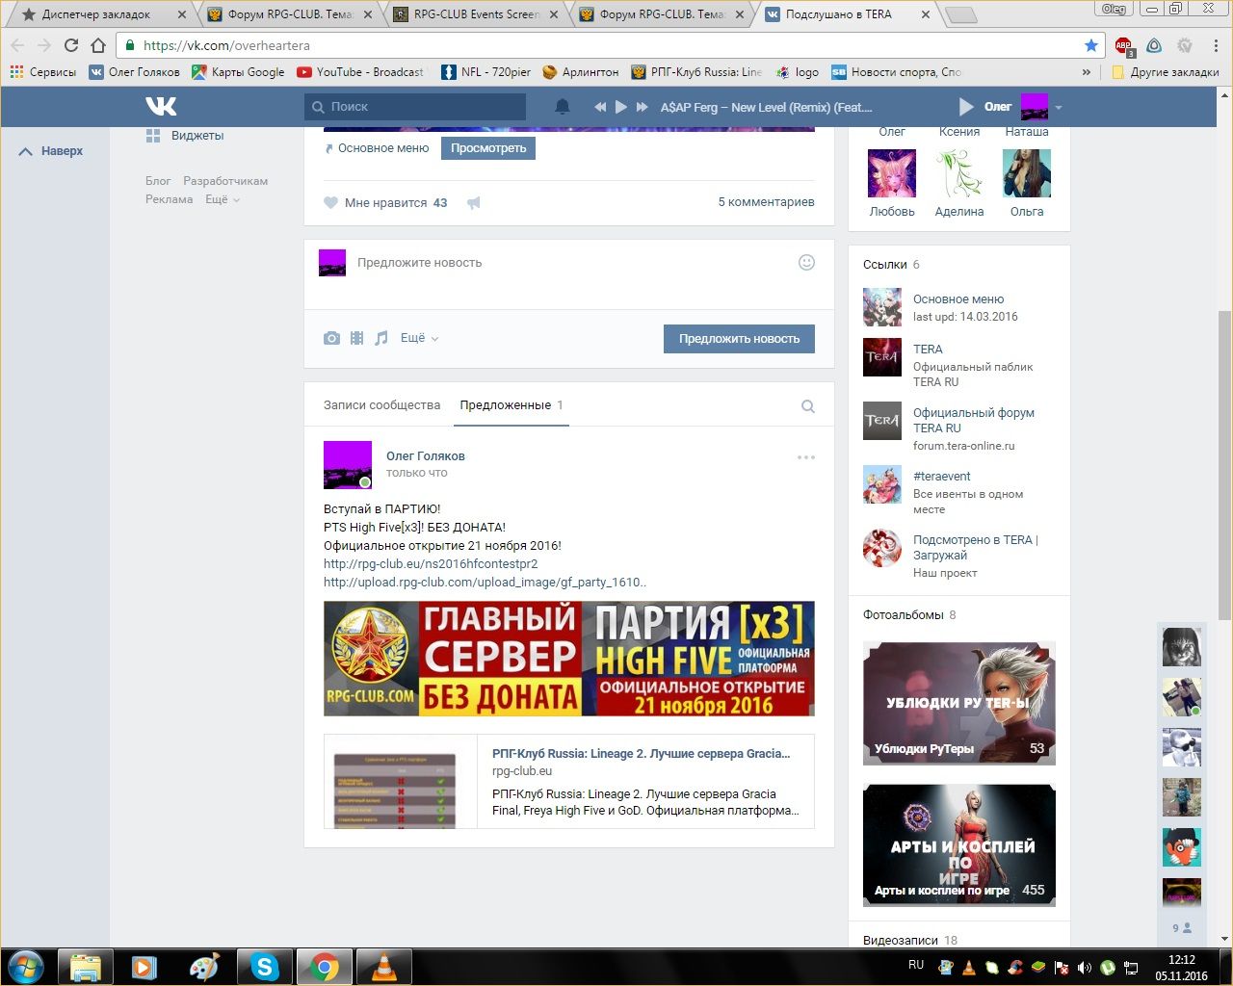Bookmark this page with the star
The image size is (1233, 986).
tap(1090, 45)
